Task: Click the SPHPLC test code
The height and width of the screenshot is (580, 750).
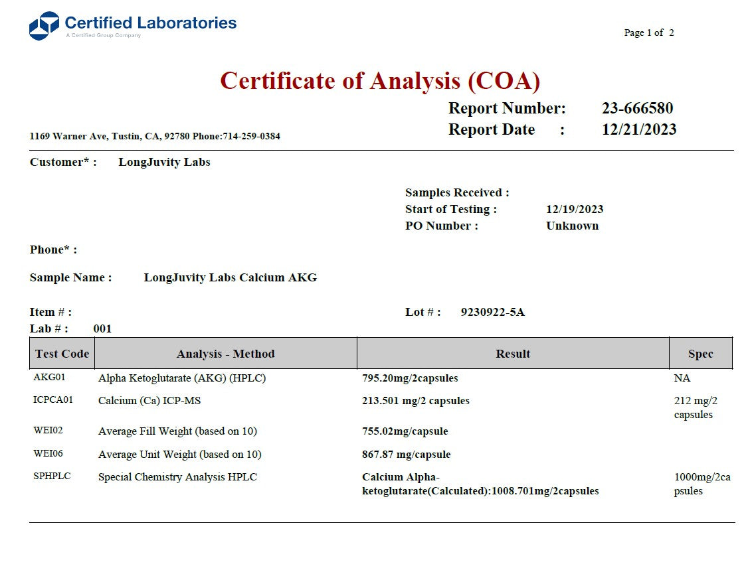Action: point(52,476)
